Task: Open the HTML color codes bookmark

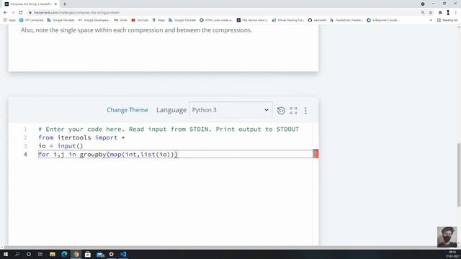Action: (x=216, y=20)
